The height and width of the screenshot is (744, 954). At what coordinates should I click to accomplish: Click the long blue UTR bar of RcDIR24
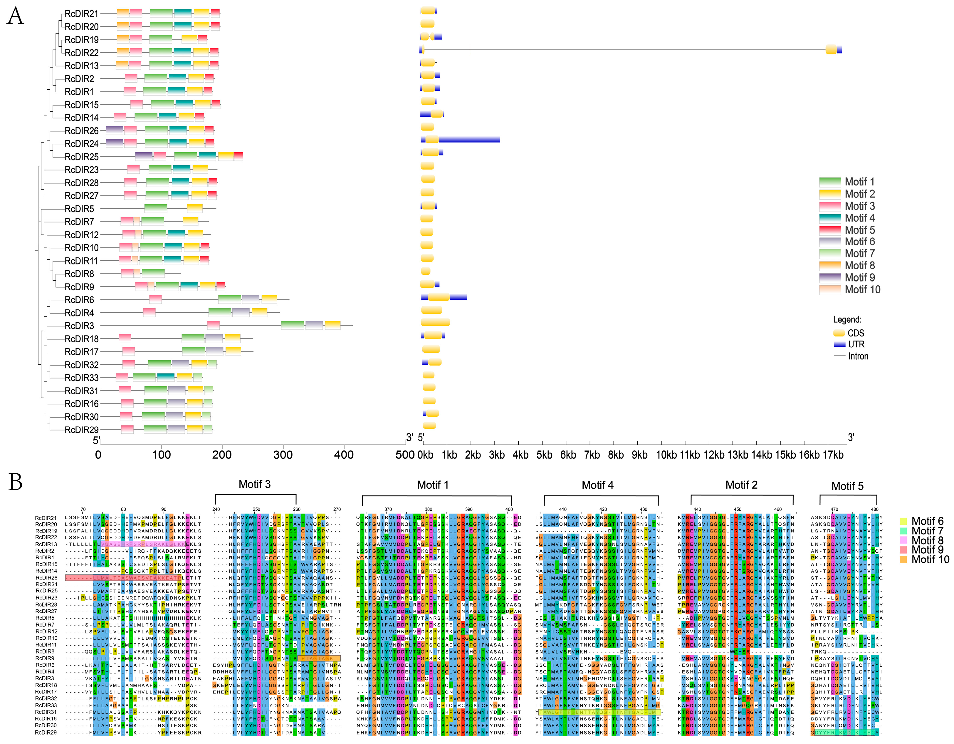tap(469, 140)
